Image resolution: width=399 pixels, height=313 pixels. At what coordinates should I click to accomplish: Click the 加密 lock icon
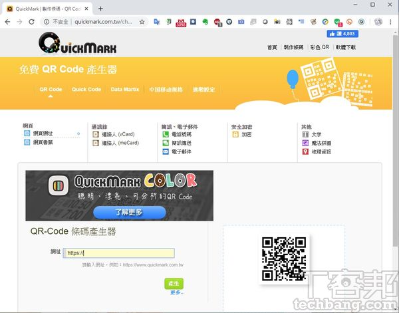(235, 134)
